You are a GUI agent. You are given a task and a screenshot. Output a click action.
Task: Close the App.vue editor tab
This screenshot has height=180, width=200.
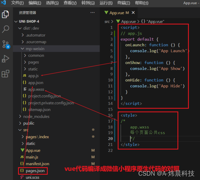pos(133,13)
